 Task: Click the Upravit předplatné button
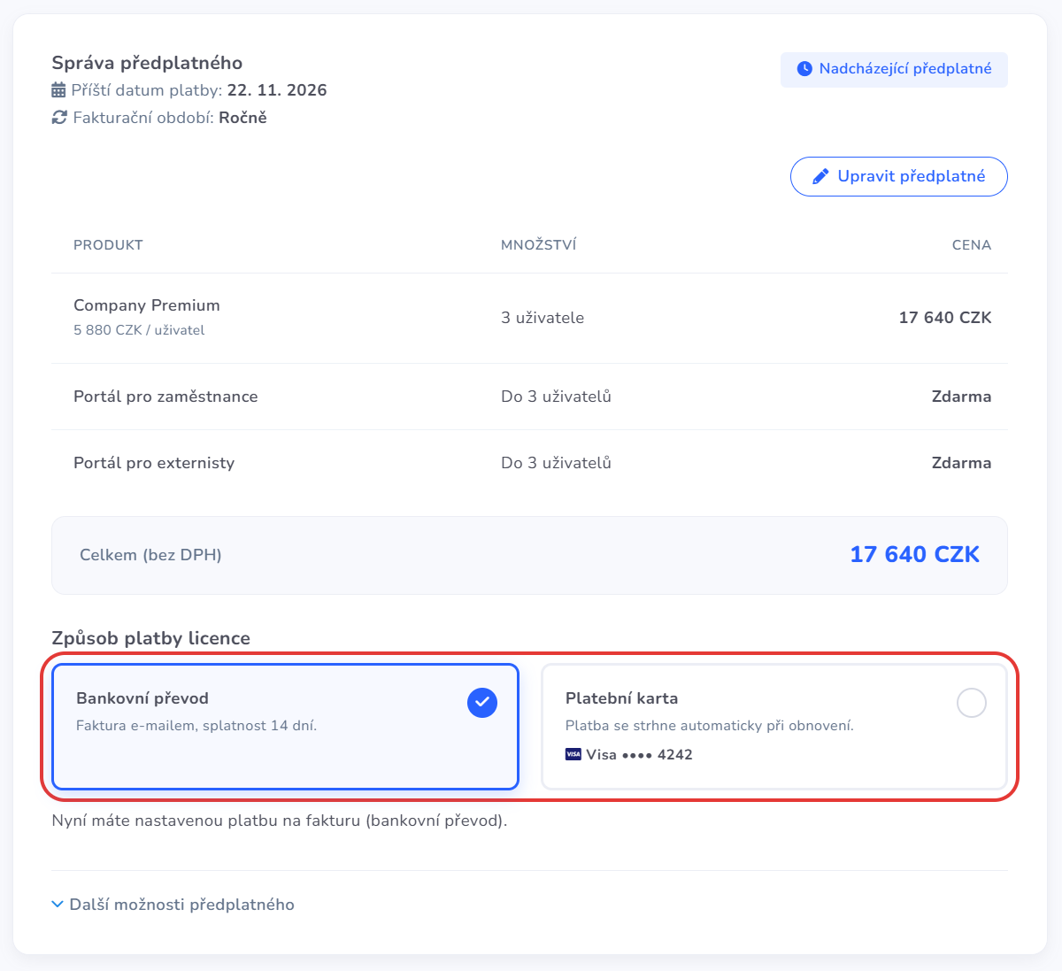pyautogui.click(x=899, y=176)
